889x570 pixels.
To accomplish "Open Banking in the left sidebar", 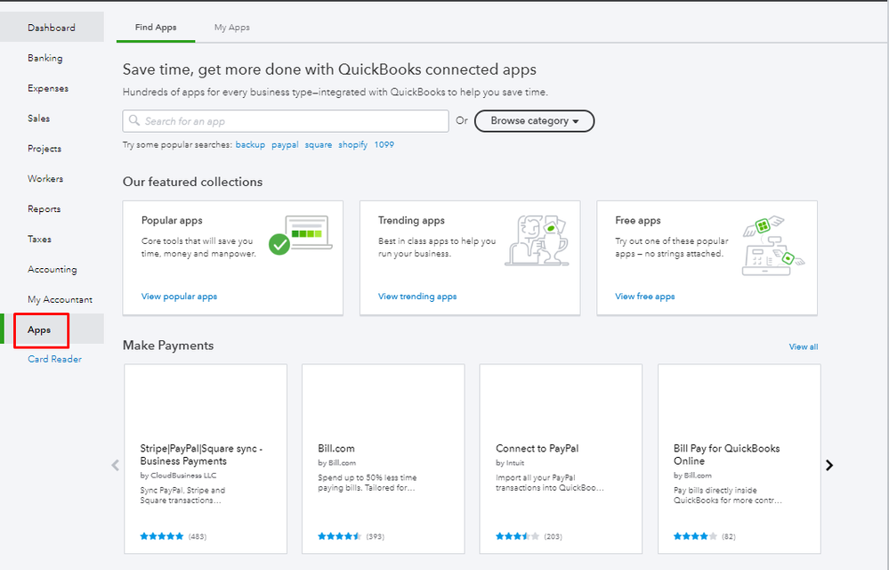I will click(45, 58).
